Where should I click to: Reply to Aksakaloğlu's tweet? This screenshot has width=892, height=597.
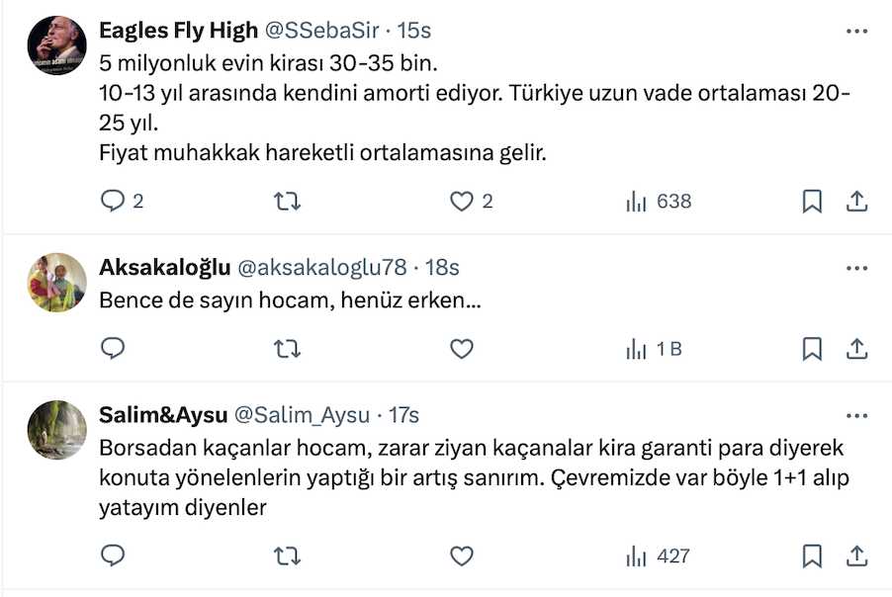[x=114, y=349]
